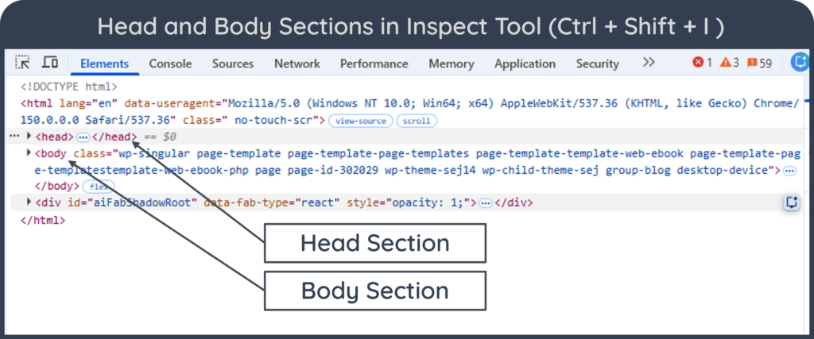Viewport: 814px width, 339px height.
Task: Click the blue AI assistance icon at far right of tab bar
Action: [800, 63]
